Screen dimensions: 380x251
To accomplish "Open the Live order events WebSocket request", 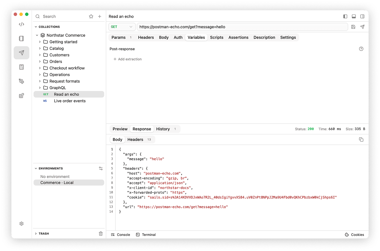I will point(69,101).
